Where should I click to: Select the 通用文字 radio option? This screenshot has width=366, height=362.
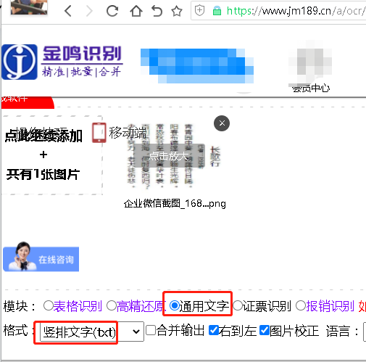pyautogui.click(x=175, y=305)
